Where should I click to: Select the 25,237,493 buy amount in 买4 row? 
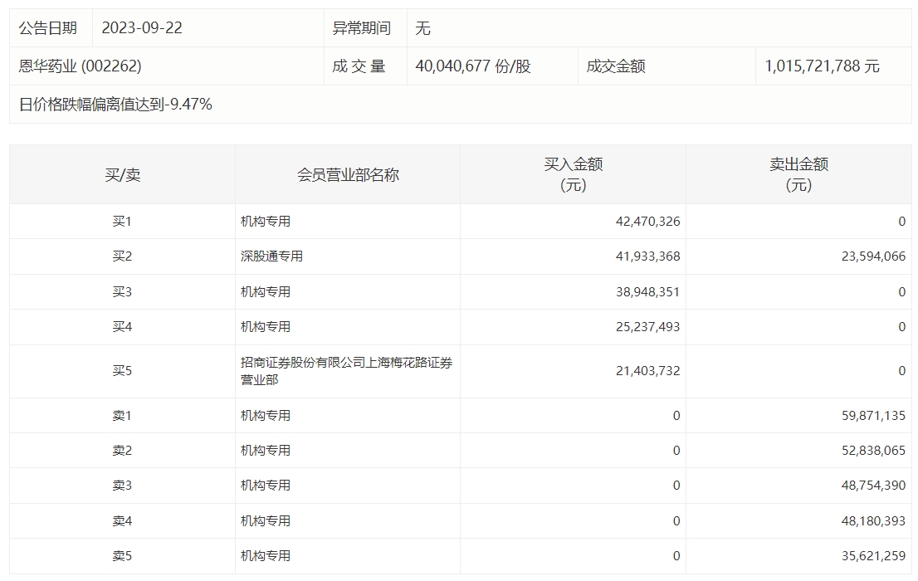(647, 327)
